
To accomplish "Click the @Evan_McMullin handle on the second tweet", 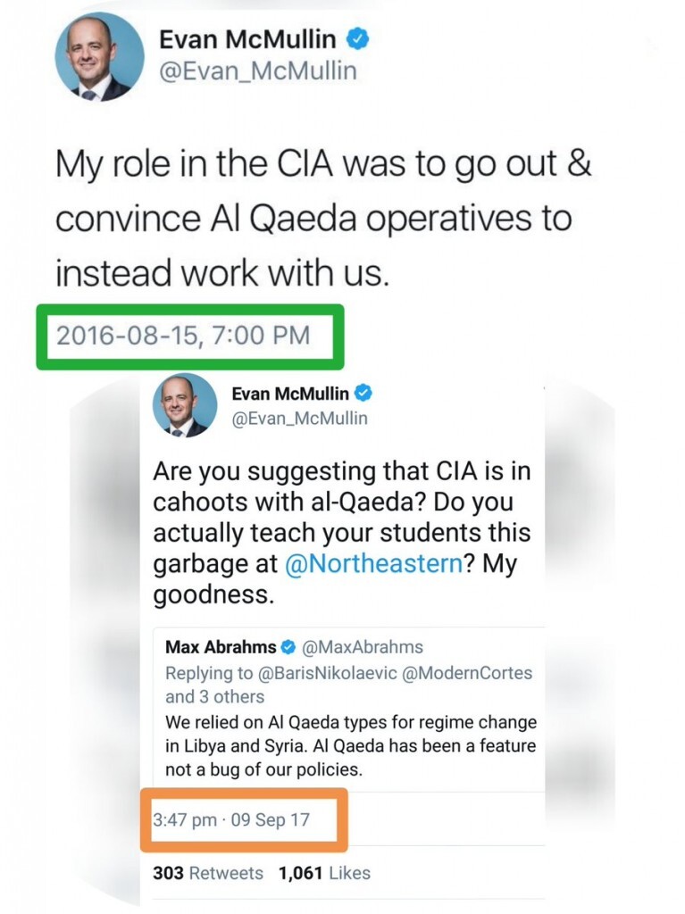I will pyautogui.click(x=299, y=418).
